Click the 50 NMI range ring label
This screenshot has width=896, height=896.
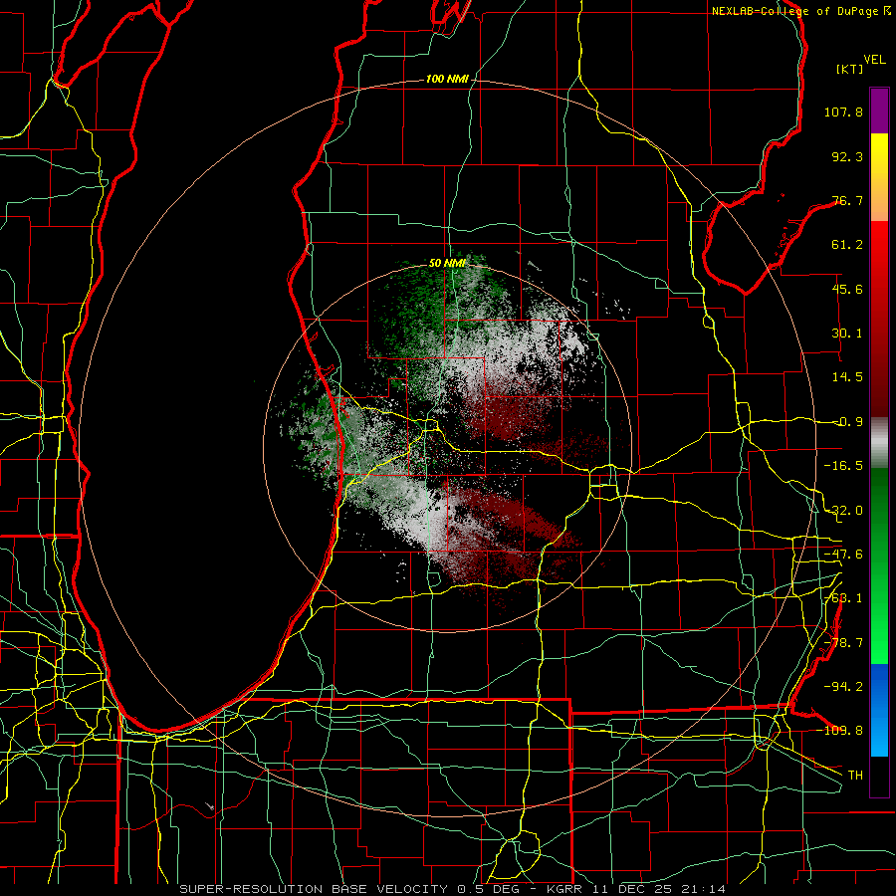tap(447, 264)
